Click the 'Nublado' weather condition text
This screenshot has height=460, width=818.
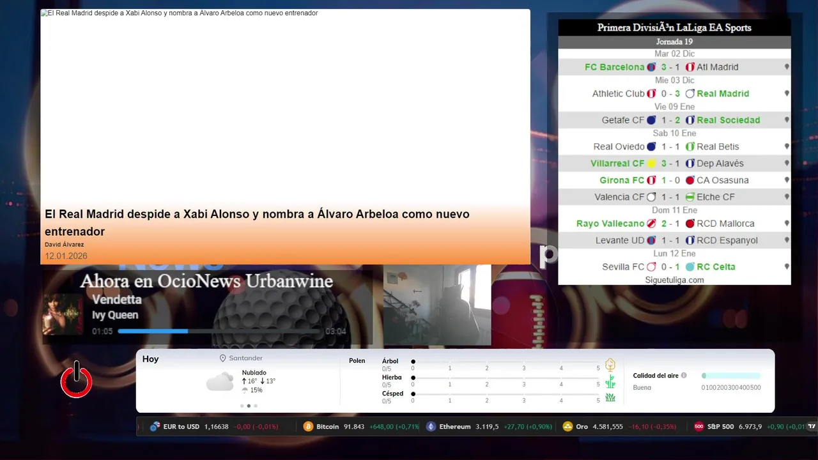coord(254,372)
